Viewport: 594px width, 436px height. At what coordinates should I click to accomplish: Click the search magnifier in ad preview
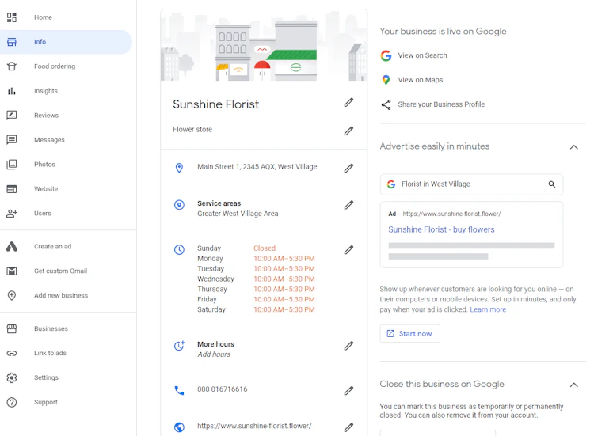[552, 184]
